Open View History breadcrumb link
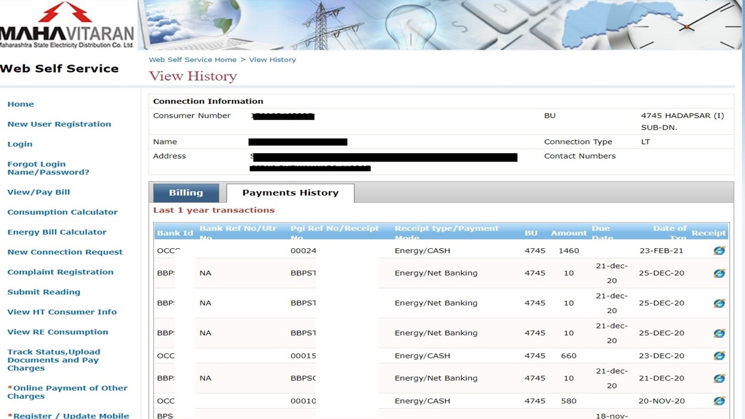 point(273,60)
